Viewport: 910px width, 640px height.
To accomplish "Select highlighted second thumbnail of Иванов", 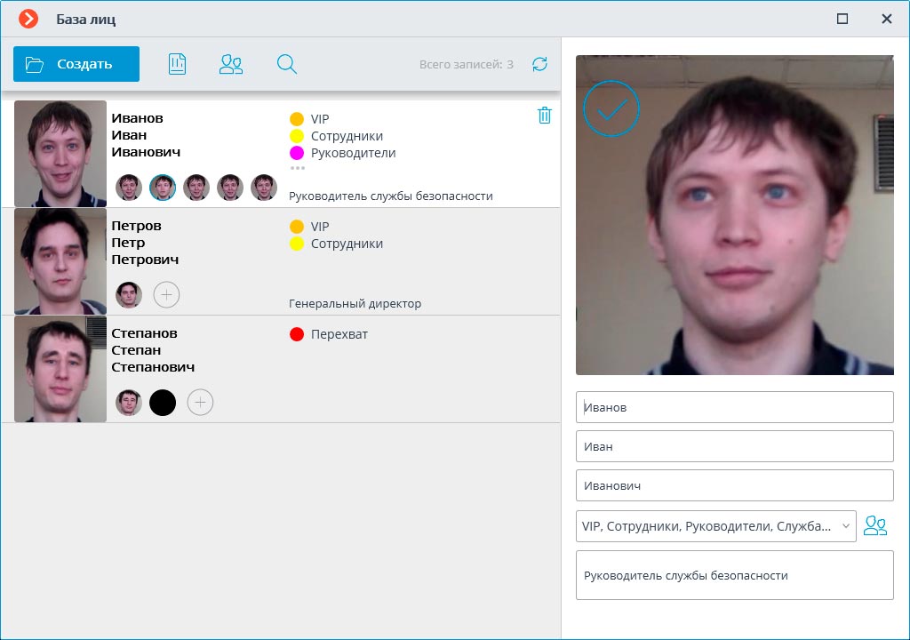I will click(x=163, y=188).
